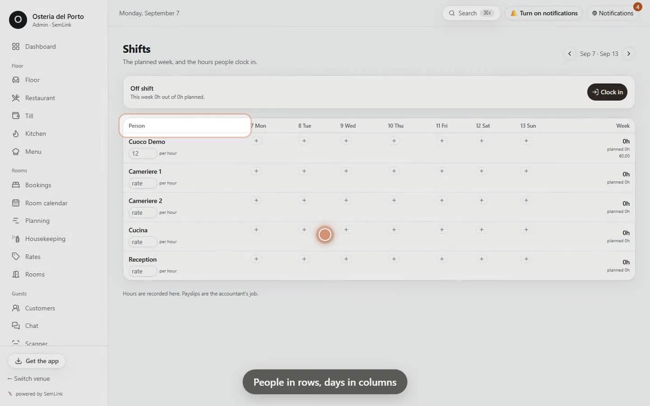Screen dimensions: 650x406
Task: Add shift for Reception on Sunday
Action: [526, 259]
